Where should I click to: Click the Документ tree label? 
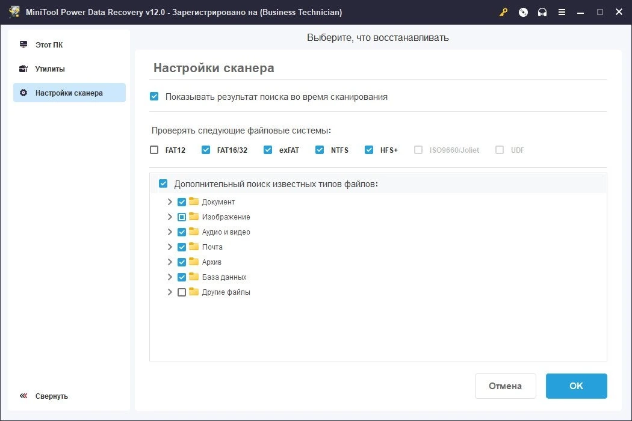point(218,202)
